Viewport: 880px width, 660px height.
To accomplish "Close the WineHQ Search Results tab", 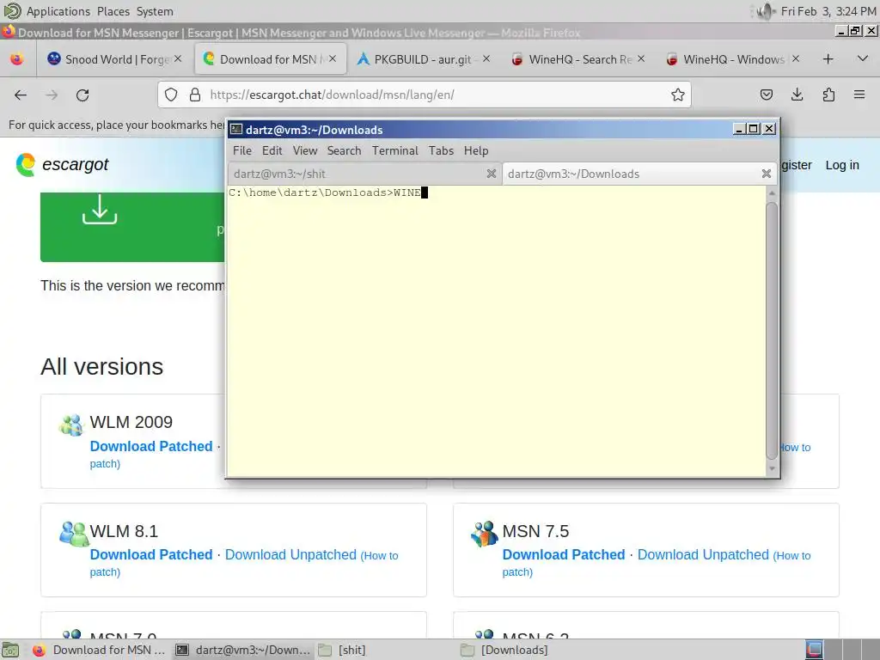I will coord(641,58).
